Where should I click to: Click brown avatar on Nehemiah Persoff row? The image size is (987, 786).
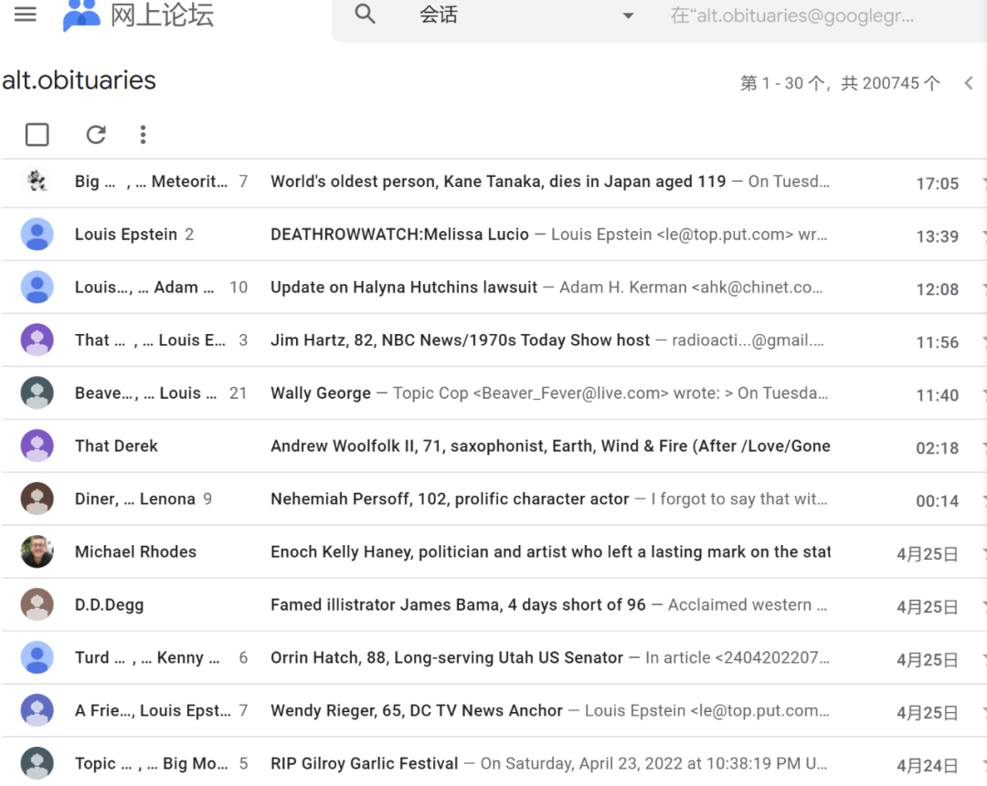(x=37, y=498)
